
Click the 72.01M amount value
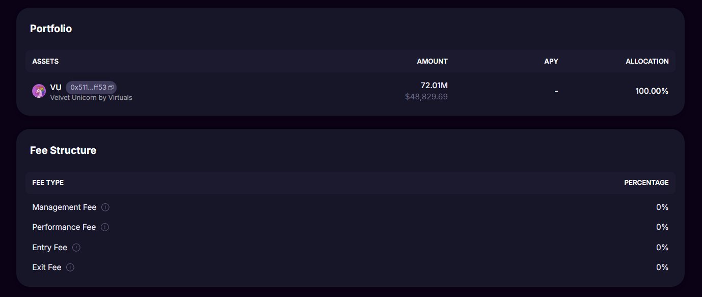pyautogui.click(x=434, y=85)
